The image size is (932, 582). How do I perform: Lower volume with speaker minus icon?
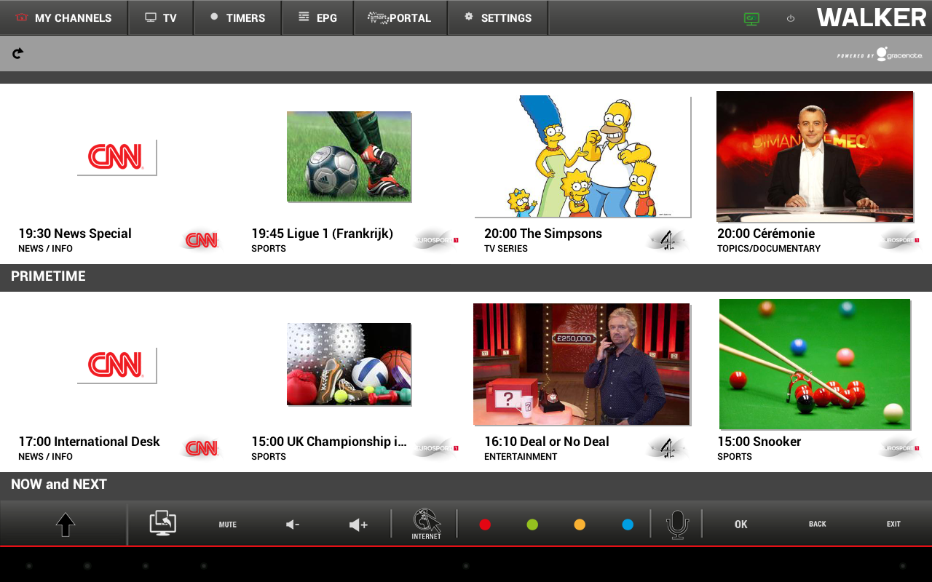[x=293, y=525]
